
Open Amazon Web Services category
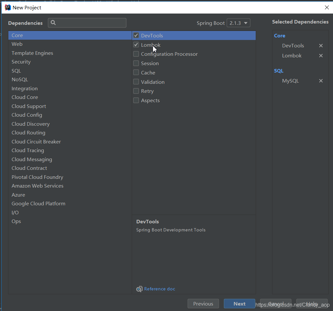point(70,186)
